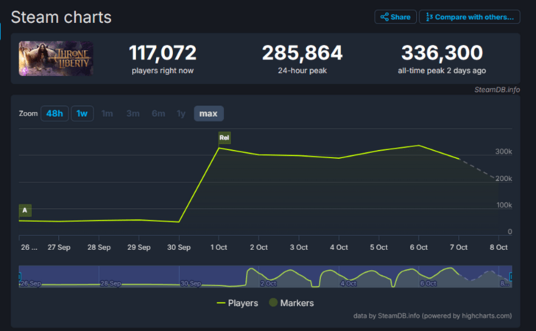
Task: Toggle the Markers series in legend
Action: click(x=292, y=303)
